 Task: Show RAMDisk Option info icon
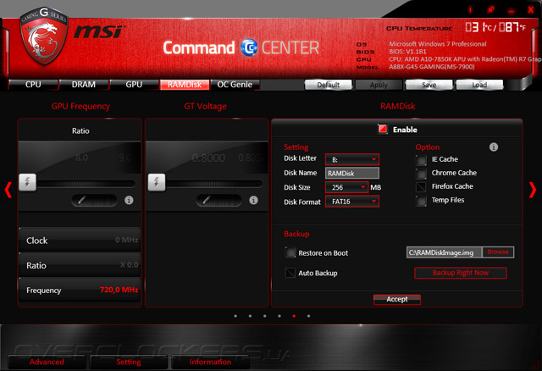click(494, 147)
